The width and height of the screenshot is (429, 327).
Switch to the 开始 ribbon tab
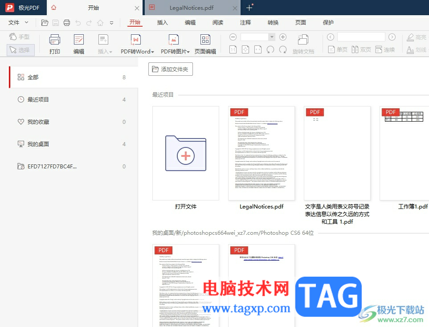coord(135,22)
